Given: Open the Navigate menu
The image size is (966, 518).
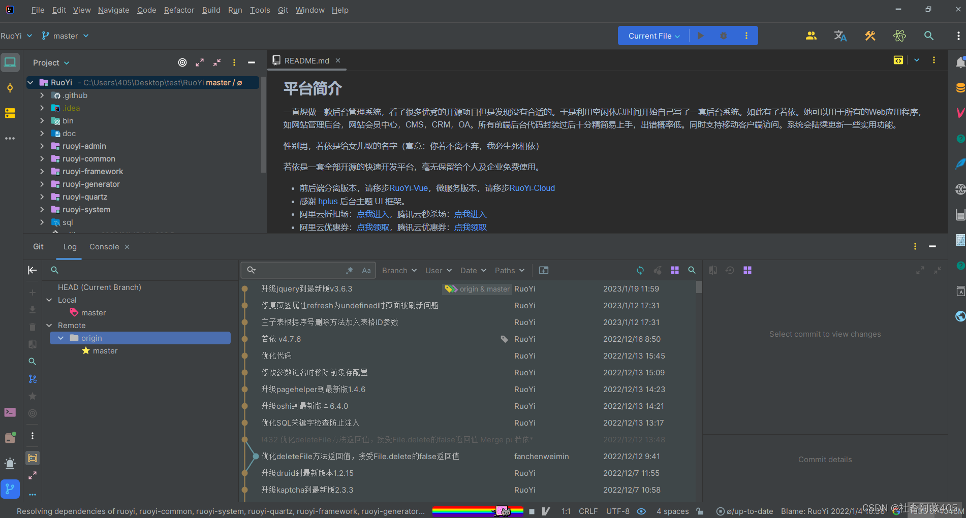Looking at the screenshot, I should [113, 10].
